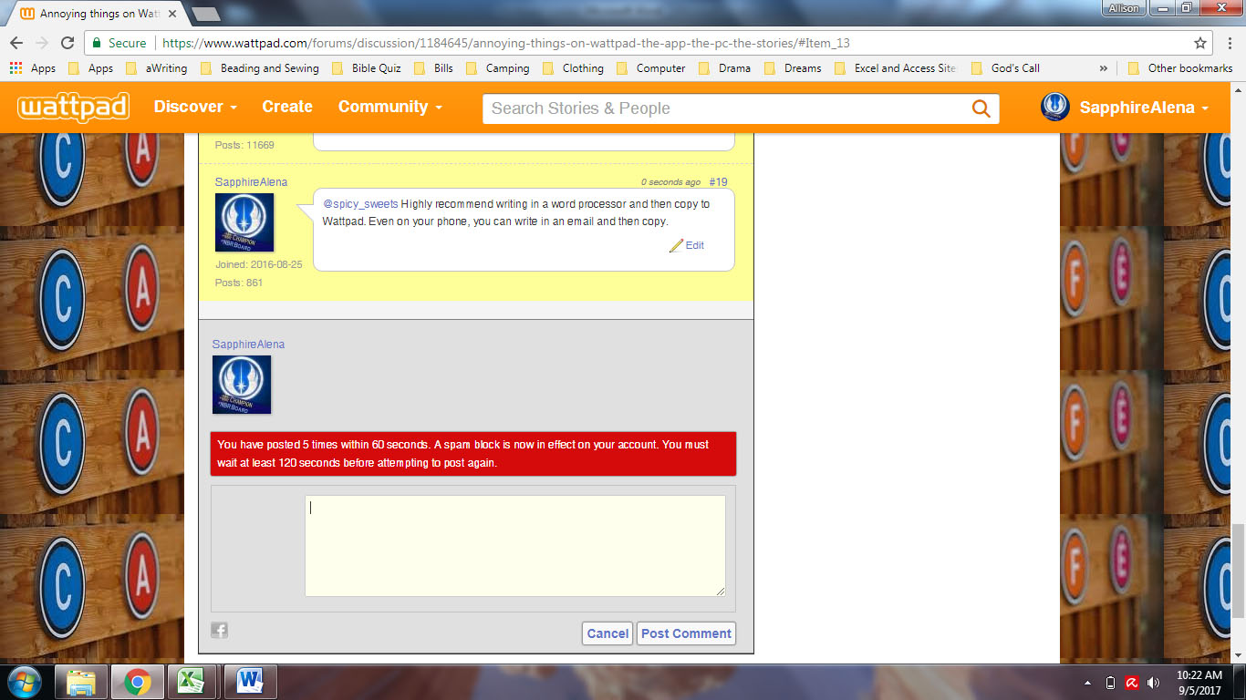Click the Allison Chrome profile button
The height and width of the screenshot is (700, 1246).
(1123, 8)
